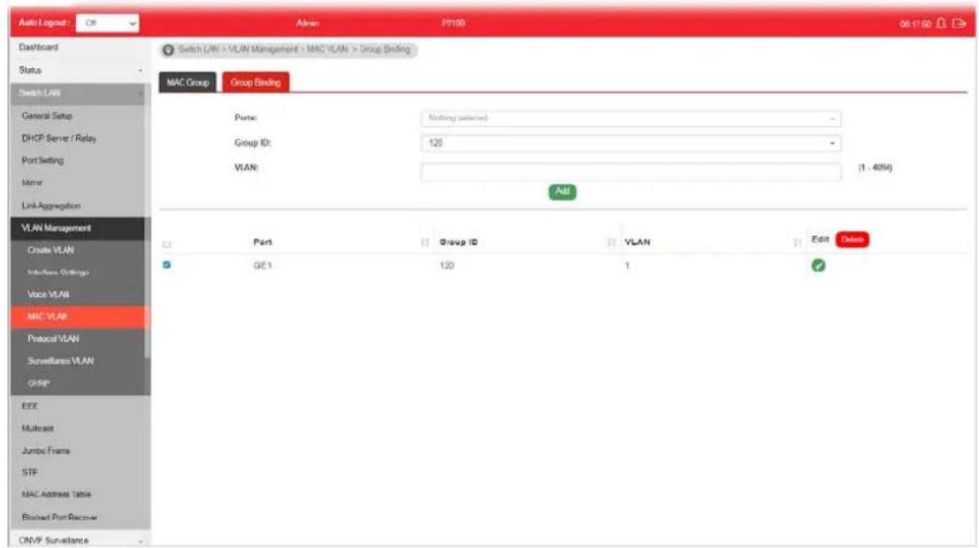Open GVRP submenu item
979x548 pixels.
[x=39, y=384]
